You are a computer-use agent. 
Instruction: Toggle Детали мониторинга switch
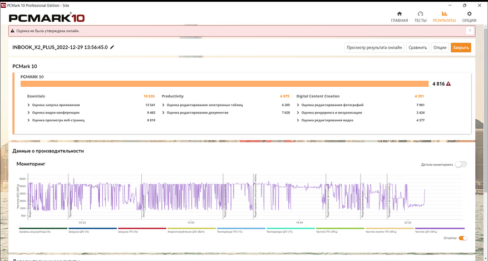(461, 165)
